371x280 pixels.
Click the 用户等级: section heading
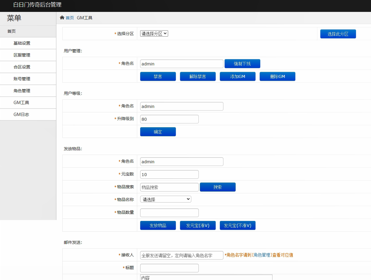[x=73, y=93]
